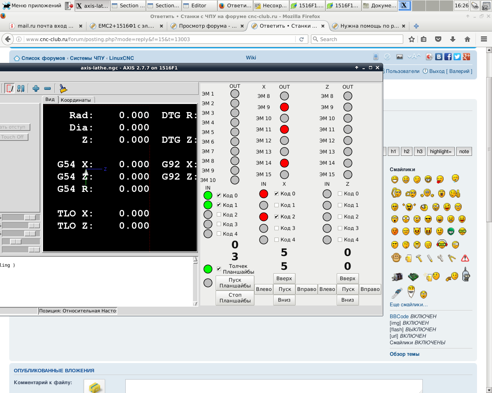The image size is (492, 393).
Task: Go back with Firefox back arrow
Action: point(7,39)
